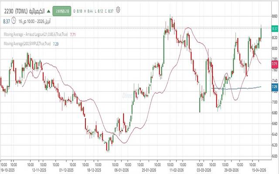
Task: Click the red 7.71 price axis label
Action: pyautogui.click(x=274, y=64)
